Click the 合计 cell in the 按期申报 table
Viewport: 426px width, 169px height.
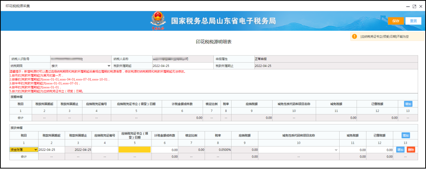point(21,118)
